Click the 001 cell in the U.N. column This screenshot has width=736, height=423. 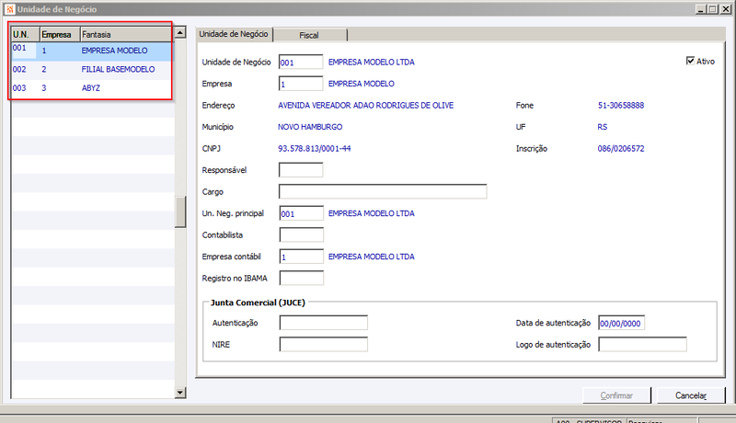(24, 51)
